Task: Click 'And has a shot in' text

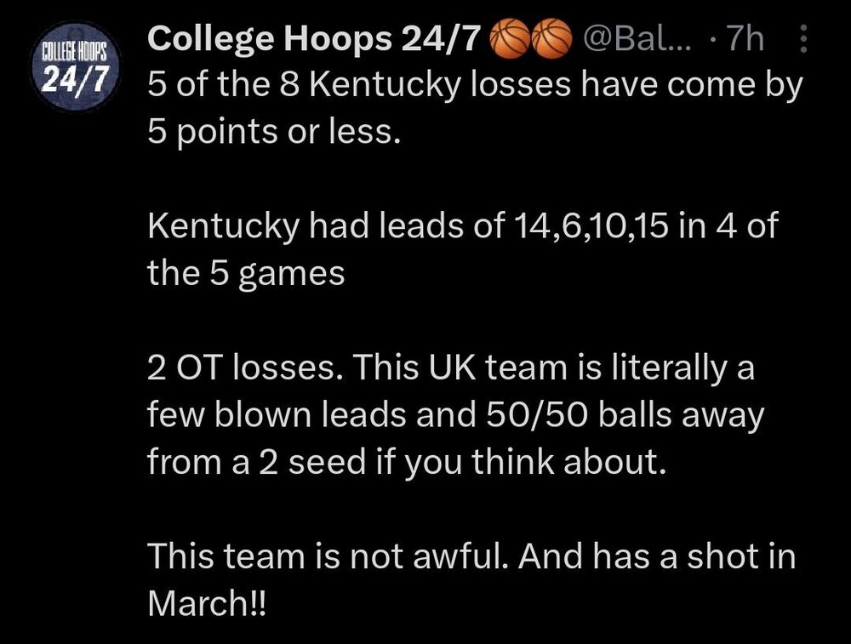Action: click(657, 556)
